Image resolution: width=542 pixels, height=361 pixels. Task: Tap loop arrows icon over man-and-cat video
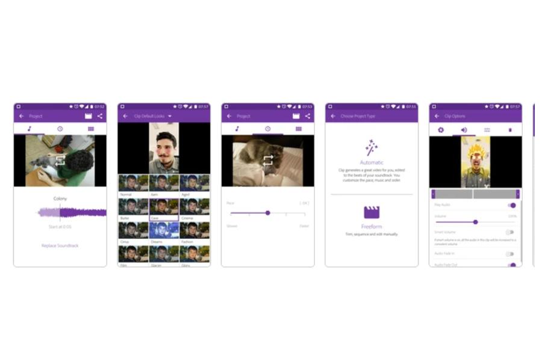coord(60,161)
